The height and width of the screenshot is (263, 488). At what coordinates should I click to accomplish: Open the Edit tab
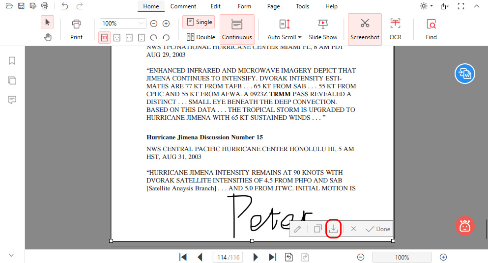215,6
